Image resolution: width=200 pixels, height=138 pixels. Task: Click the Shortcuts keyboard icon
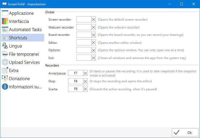pyautogui.click(x=5, y=38)
